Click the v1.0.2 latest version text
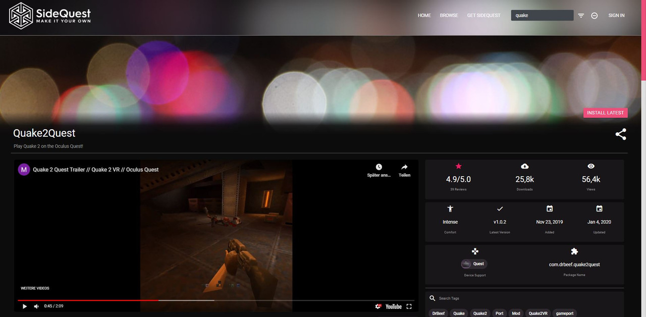Image resolution: width=646 pixels, height=317 pixels. point(500,222)
